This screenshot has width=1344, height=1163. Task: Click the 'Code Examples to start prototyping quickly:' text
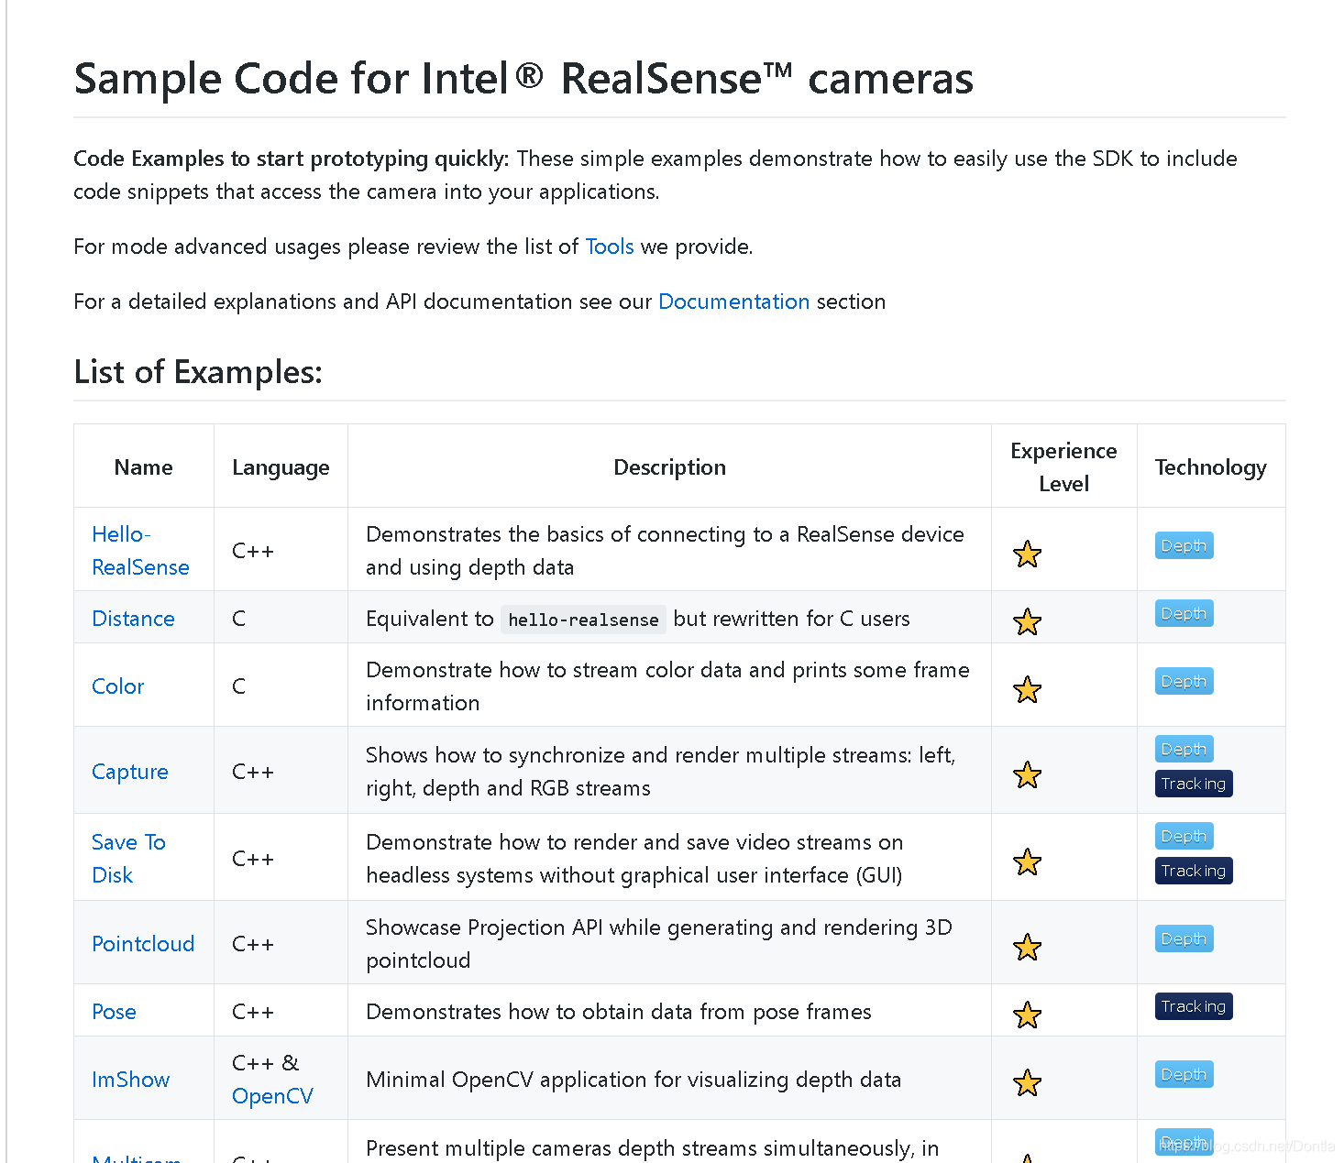click(x=291, y=159)
